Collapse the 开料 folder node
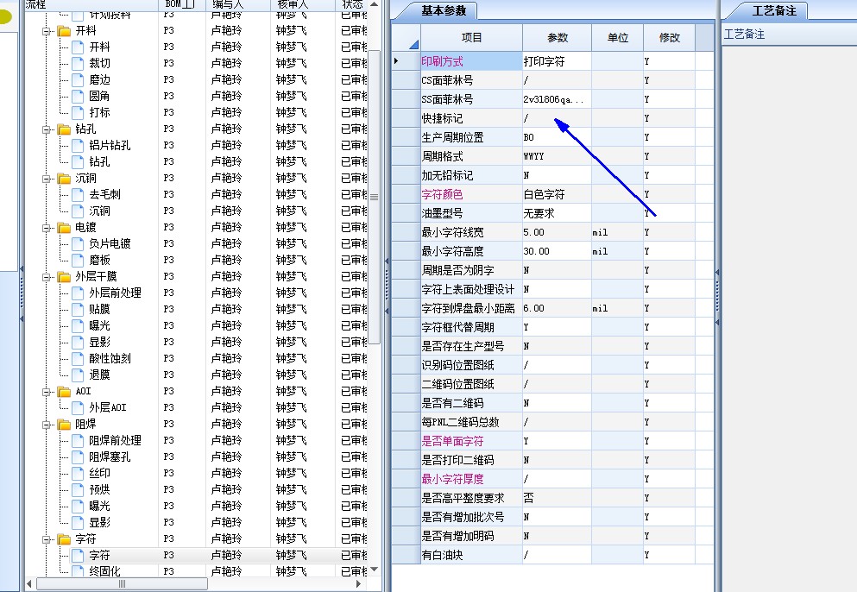Screen dimensions: 857x592 (x=47, y=31)
